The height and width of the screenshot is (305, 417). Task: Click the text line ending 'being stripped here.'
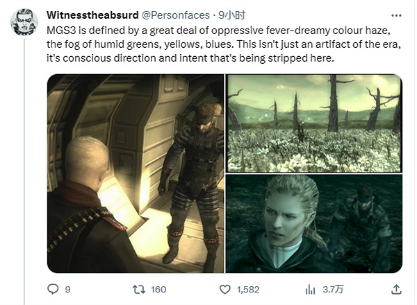pos(190,58)
